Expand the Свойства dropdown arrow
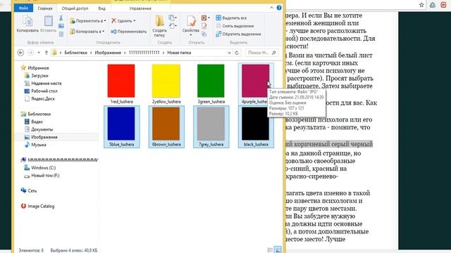Viewport: 451px width, 253px height. tap(191, 35)
